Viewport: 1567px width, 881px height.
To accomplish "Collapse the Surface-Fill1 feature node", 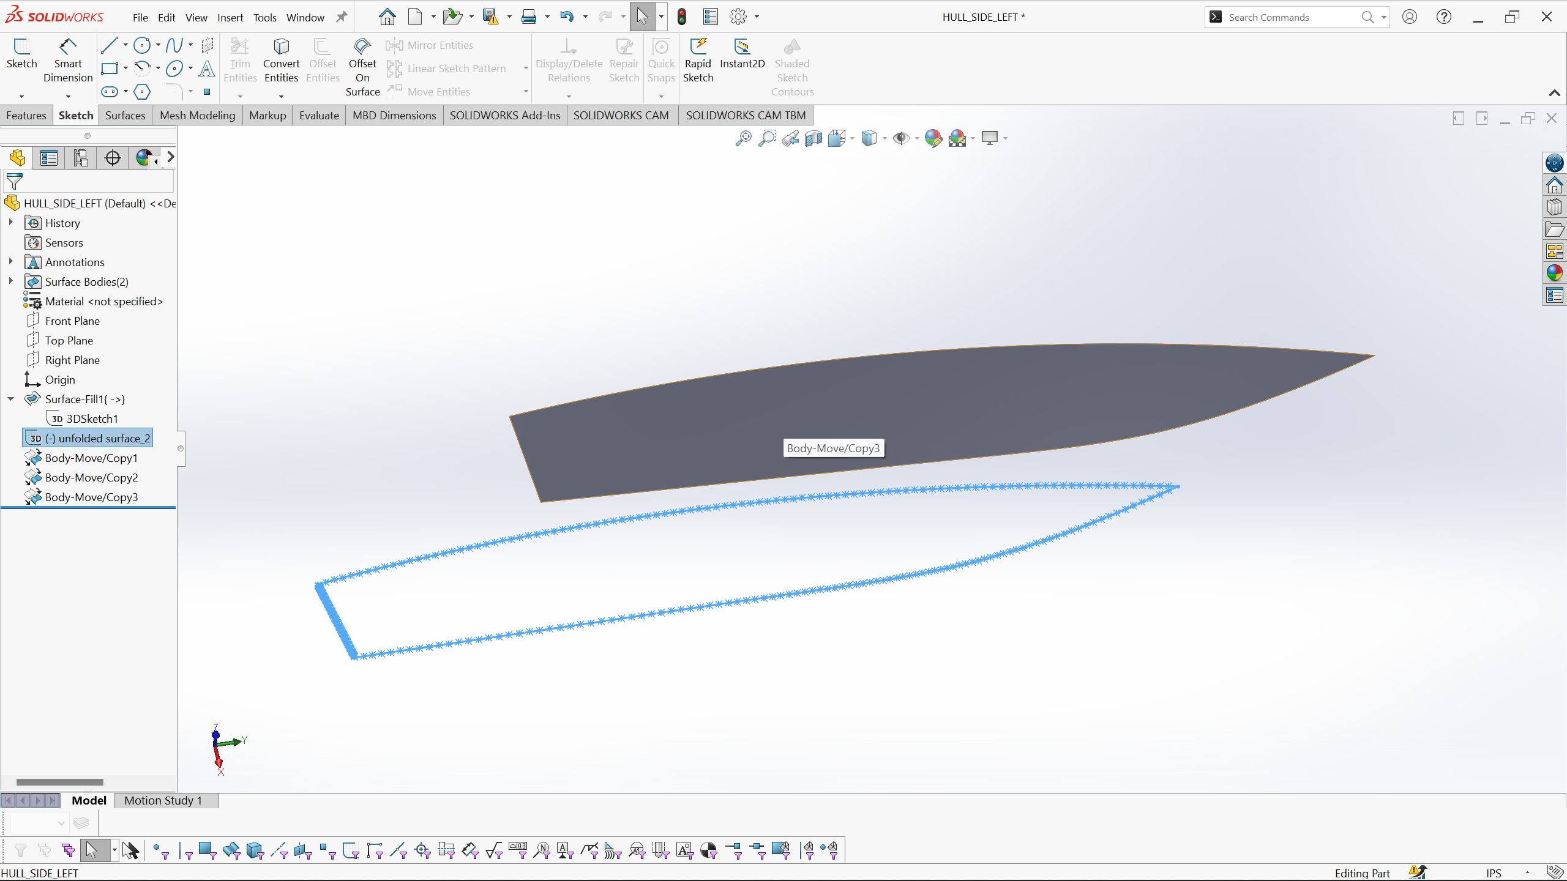I will [x=10, y=399].
